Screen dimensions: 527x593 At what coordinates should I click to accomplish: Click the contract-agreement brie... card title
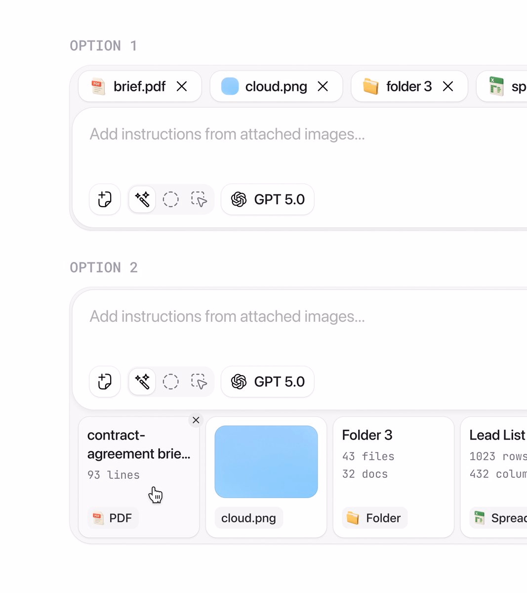click(x=139, y=444)
